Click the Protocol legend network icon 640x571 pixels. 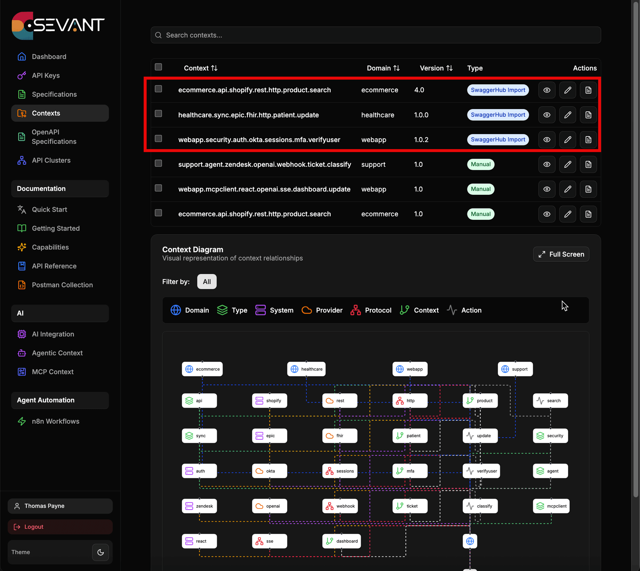pyautogui.click(x=356, y=310)
